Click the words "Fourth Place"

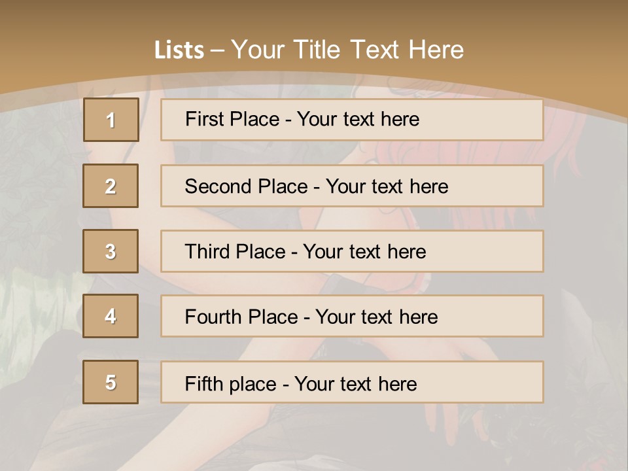[241, 317]
